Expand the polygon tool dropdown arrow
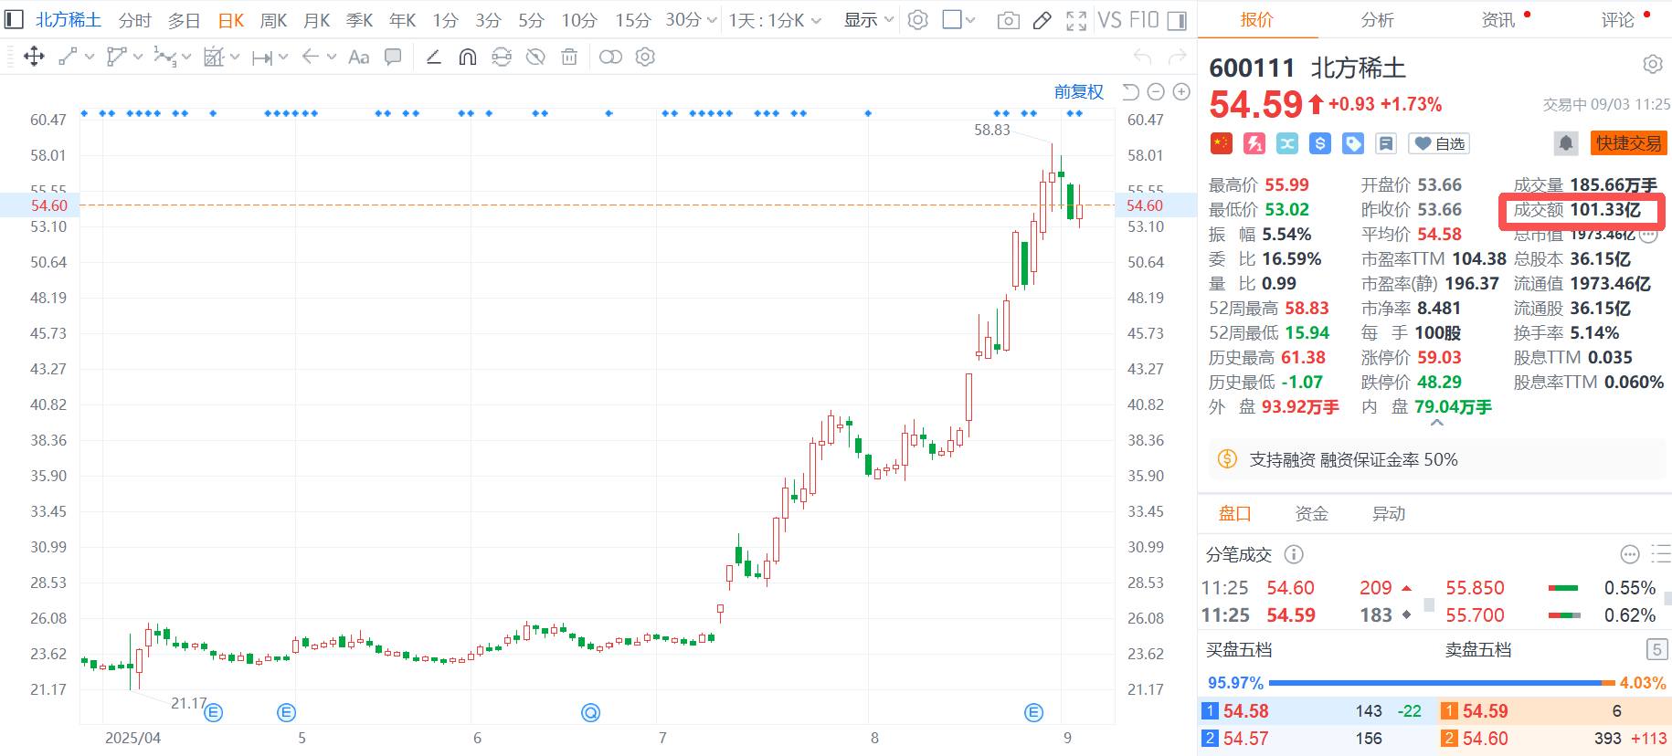 [x=137, y=57]
